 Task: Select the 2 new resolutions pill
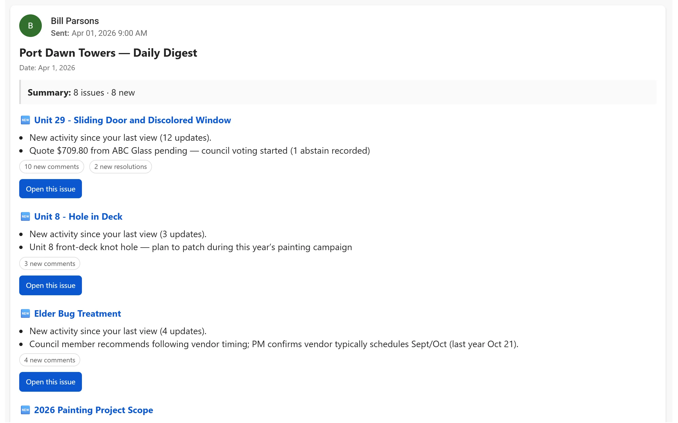(x=121, y=166)
